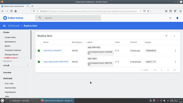Go to the first page of the table

155,70
